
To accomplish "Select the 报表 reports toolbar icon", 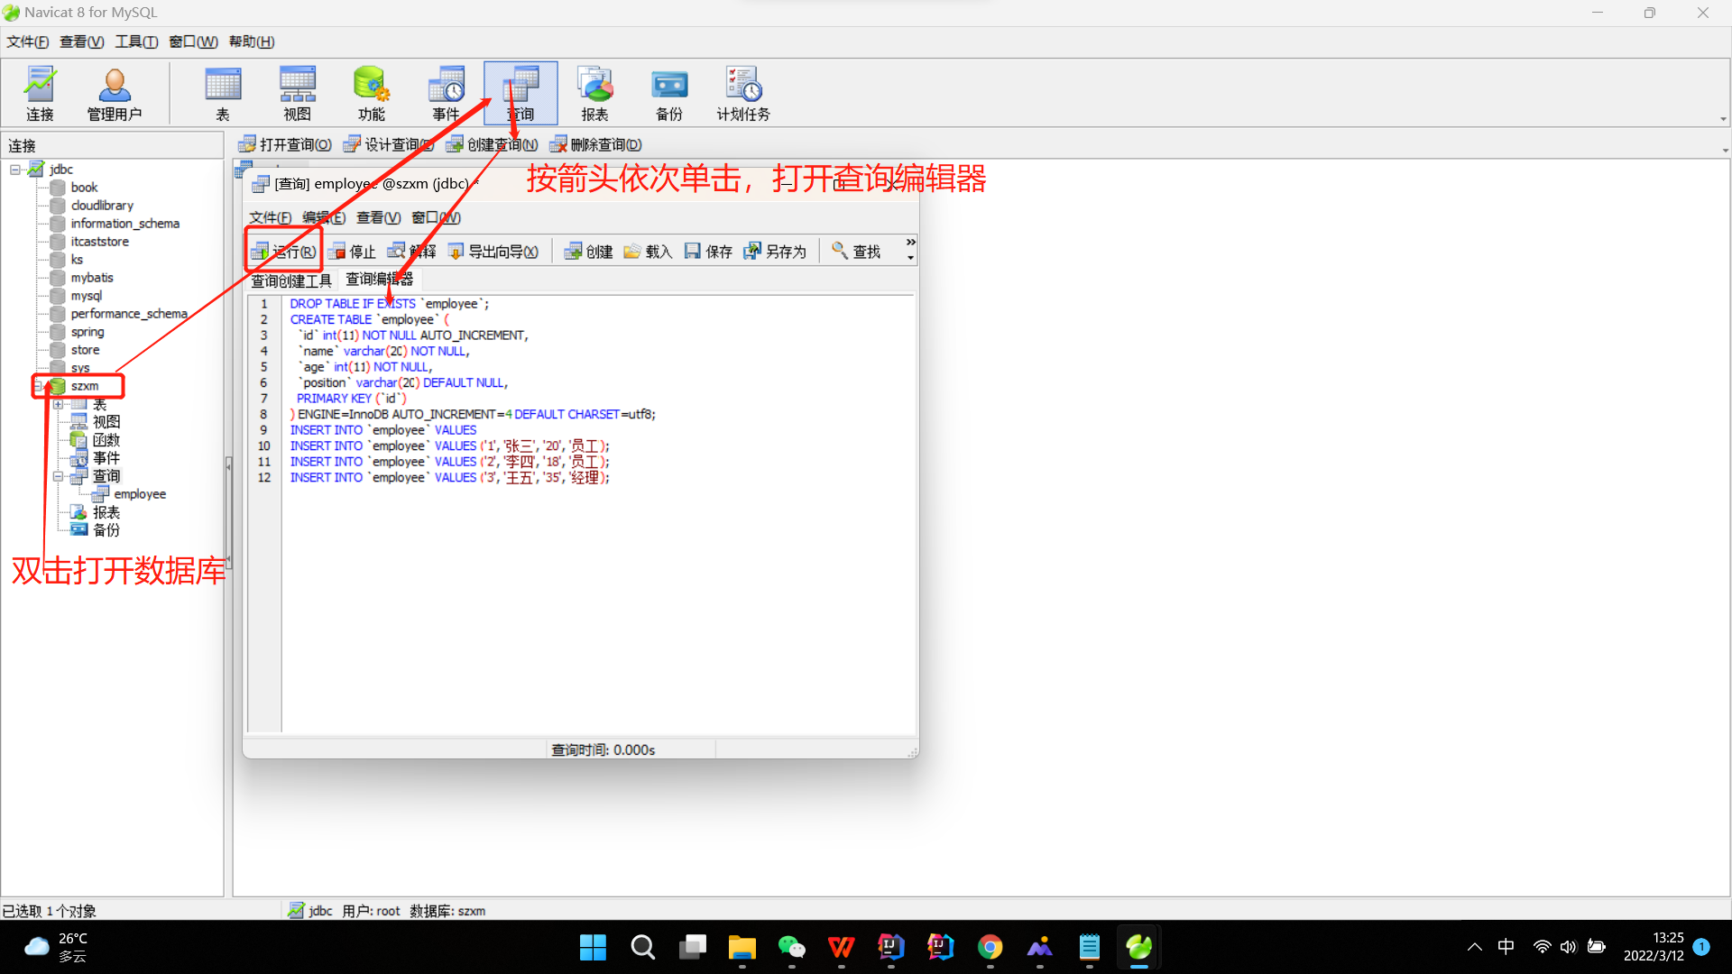I will [595, 93].
